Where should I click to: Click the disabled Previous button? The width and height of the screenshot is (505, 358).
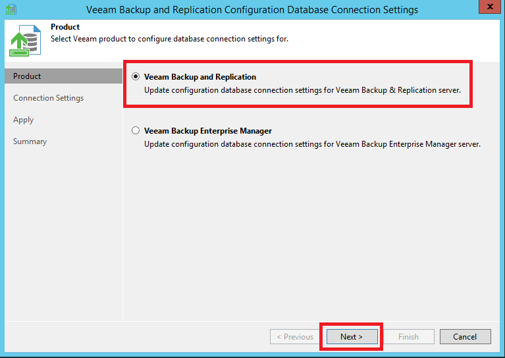[295, 336]
